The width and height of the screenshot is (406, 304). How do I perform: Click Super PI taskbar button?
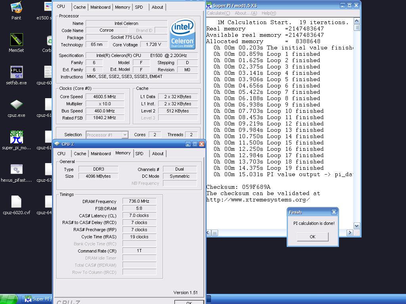(x=38, y=299)
